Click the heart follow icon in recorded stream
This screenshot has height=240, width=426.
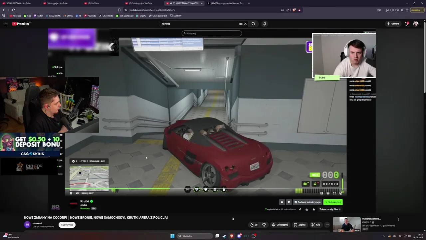pyautogui.click(x=289, y=202)
